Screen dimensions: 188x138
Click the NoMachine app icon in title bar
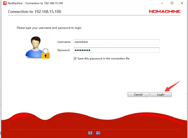tap(5, 3)
